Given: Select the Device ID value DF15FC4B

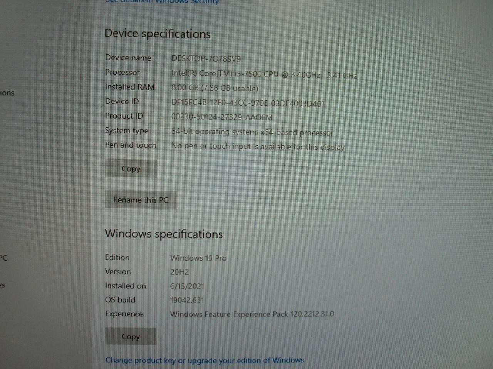Looking at the screenshot, I should coord(248,103).
